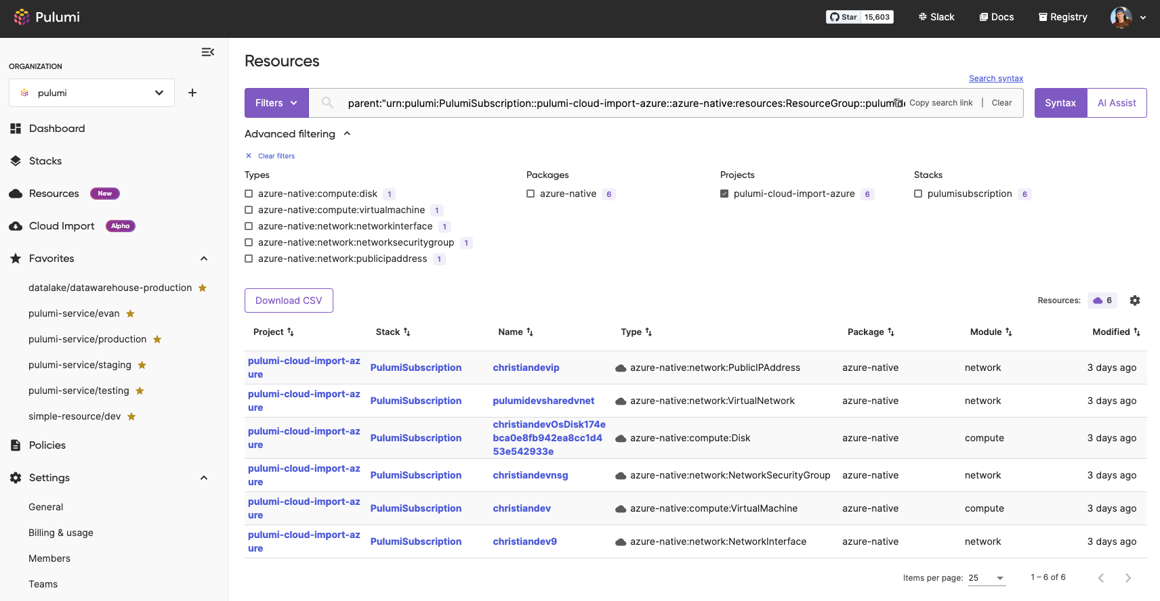The image size is (1160, 601).
Task: Sort table by Modified column
Action: 1117,332
